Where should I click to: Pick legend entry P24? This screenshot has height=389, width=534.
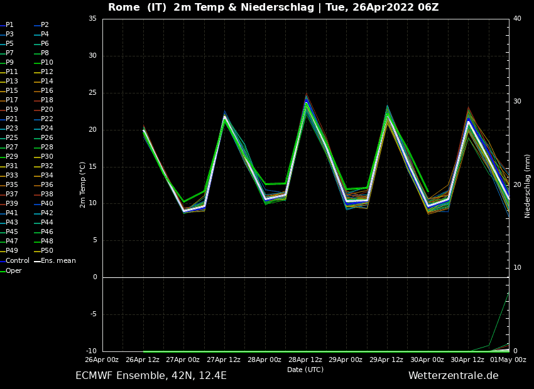click(44, 128)
